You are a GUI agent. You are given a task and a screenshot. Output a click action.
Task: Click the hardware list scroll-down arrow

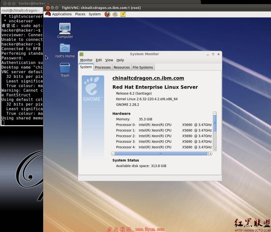[215, 149]
